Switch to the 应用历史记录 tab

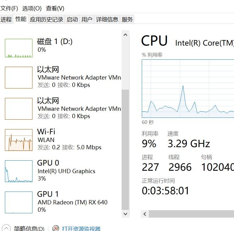point(47,20)
